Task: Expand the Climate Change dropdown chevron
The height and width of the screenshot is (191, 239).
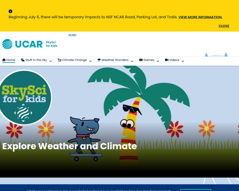Action: 90,61
